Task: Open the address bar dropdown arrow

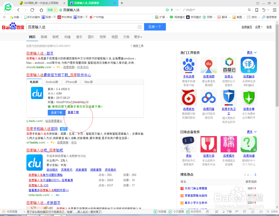Action: click(x=177, y=10)
